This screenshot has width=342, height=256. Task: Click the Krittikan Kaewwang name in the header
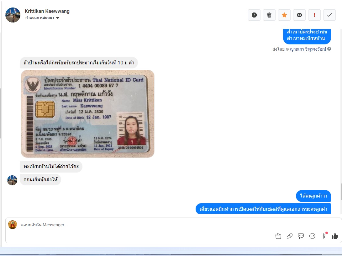pos(47,11)
